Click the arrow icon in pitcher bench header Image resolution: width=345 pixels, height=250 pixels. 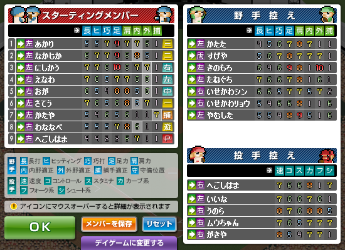tap(269, 171)
